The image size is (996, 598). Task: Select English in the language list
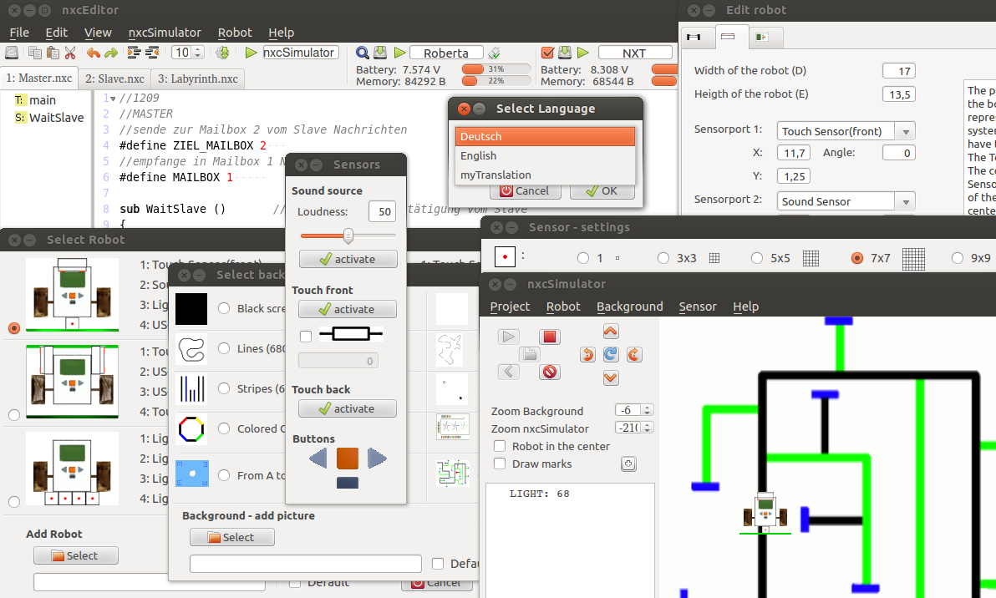point(478,155)
